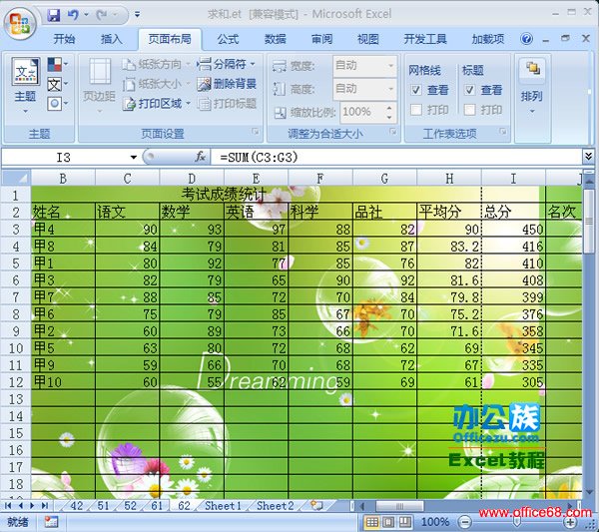
Task: Open the Arrange (排列) button
Action: pos(532,86)
